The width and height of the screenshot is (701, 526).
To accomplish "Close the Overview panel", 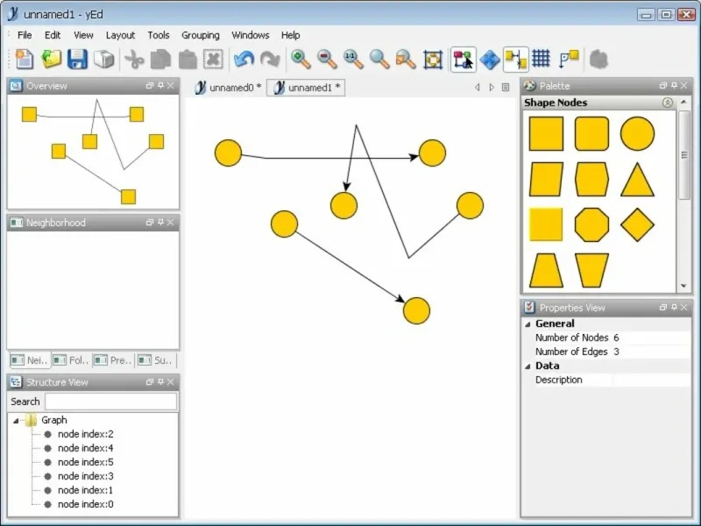I will tap(170, 85).
